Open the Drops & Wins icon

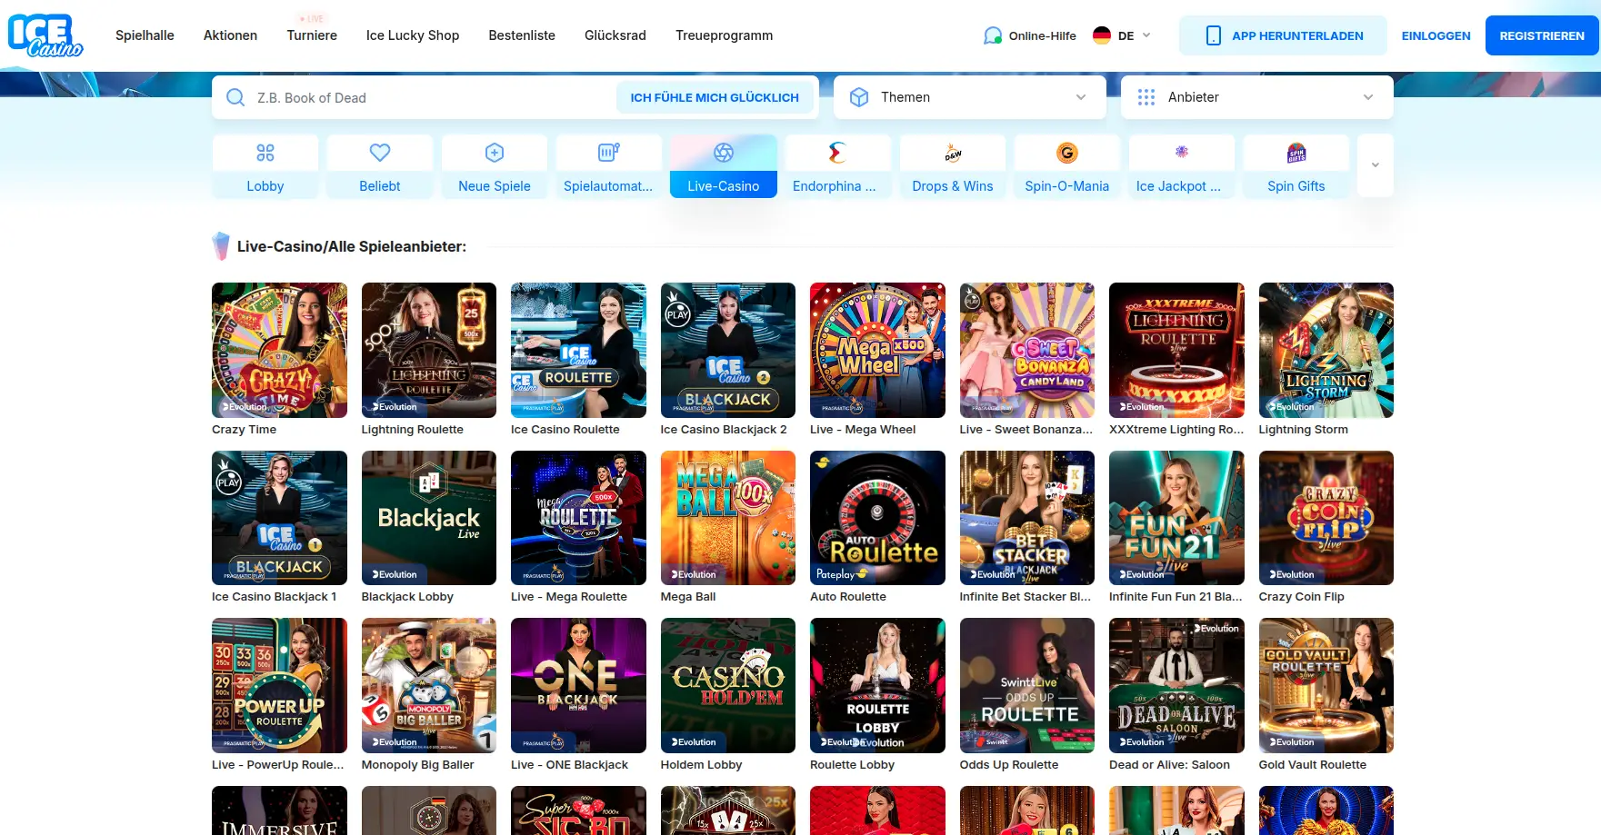point(953,153)
